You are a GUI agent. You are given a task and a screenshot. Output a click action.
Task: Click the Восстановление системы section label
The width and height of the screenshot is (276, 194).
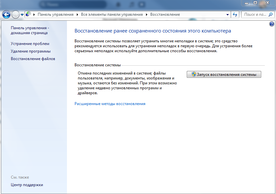97,65
